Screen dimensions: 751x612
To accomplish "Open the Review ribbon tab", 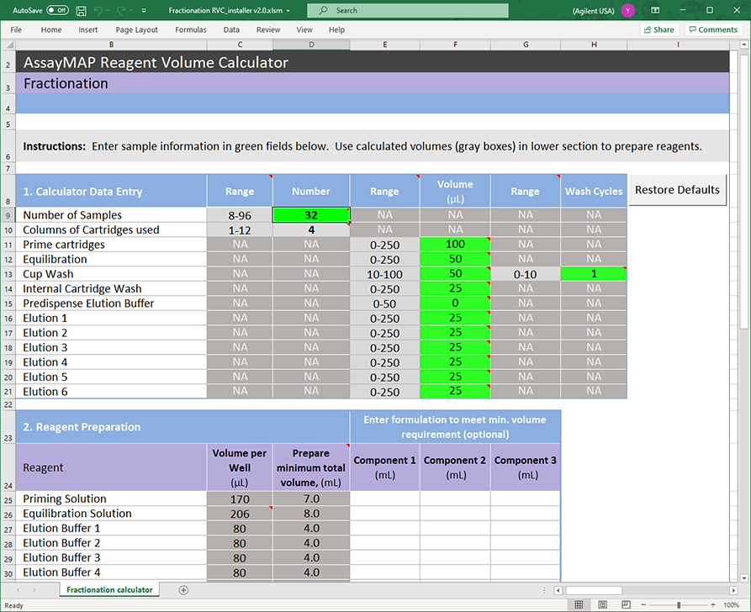I will point(268,29).
